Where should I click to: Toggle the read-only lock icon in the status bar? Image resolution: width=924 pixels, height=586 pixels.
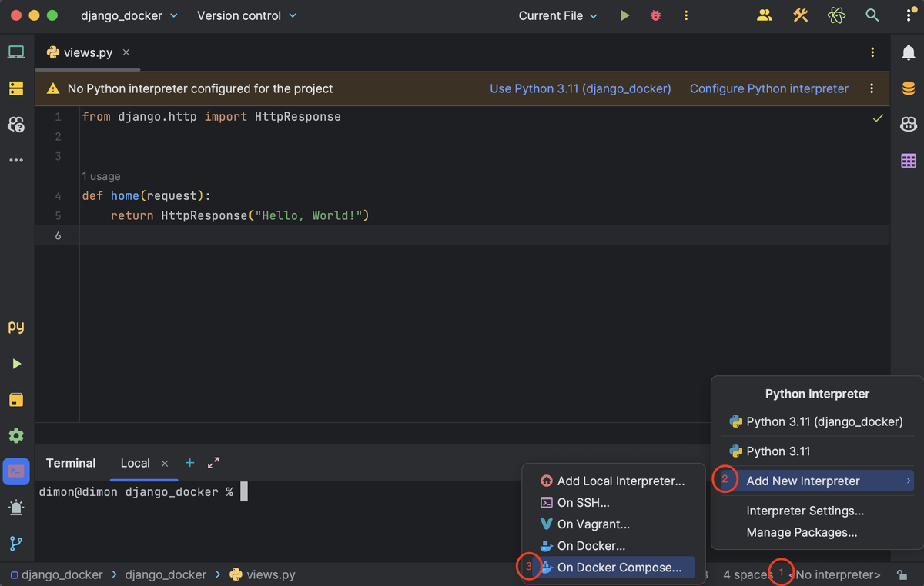902,574
